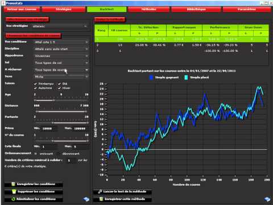
Task: Click the Primes Max input field
Action: 81,129
